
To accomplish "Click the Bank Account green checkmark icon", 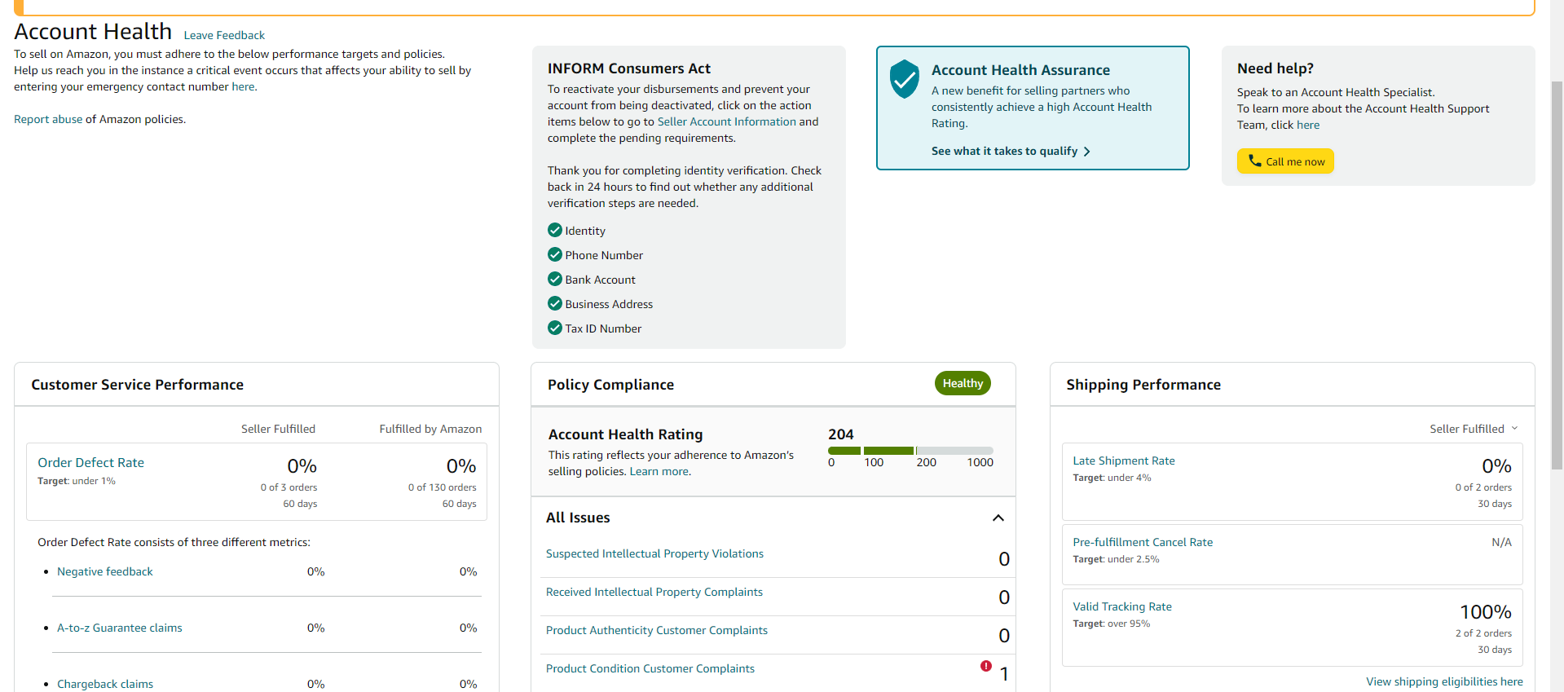I will (x=555, y=279).
